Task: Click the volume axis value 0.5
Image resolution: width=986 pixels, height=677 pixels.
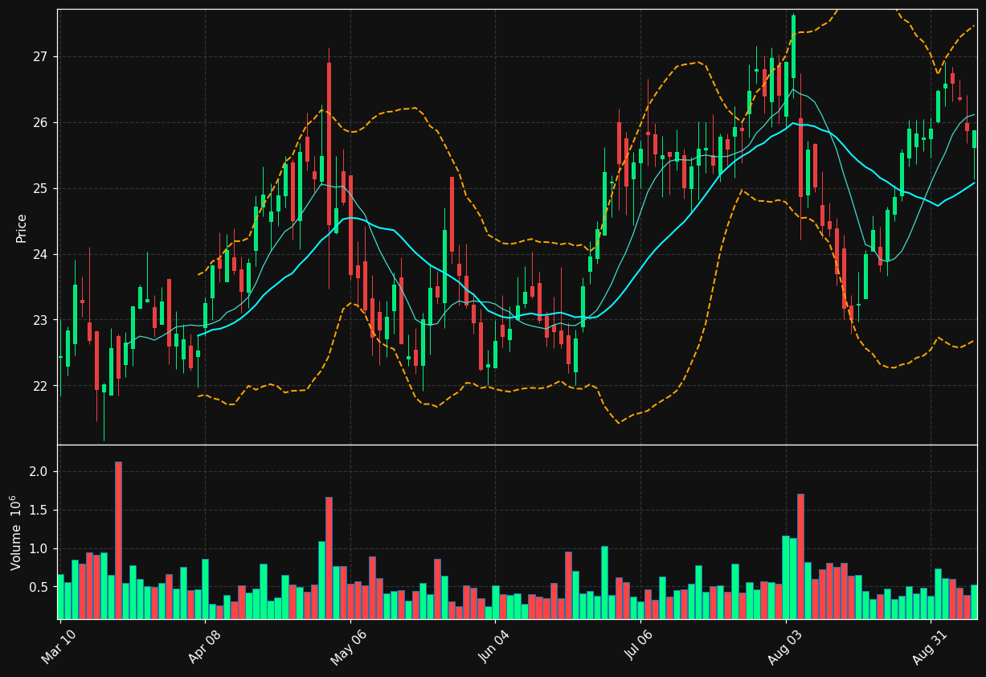Action: pos(38,588)
